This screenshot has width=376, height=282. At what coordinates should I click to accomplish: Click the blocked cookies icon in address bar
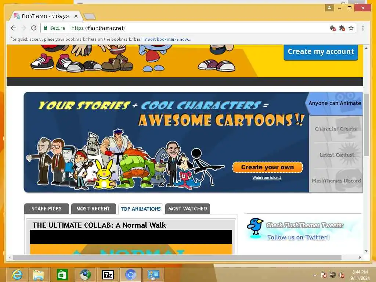click(x=333, y=28)
